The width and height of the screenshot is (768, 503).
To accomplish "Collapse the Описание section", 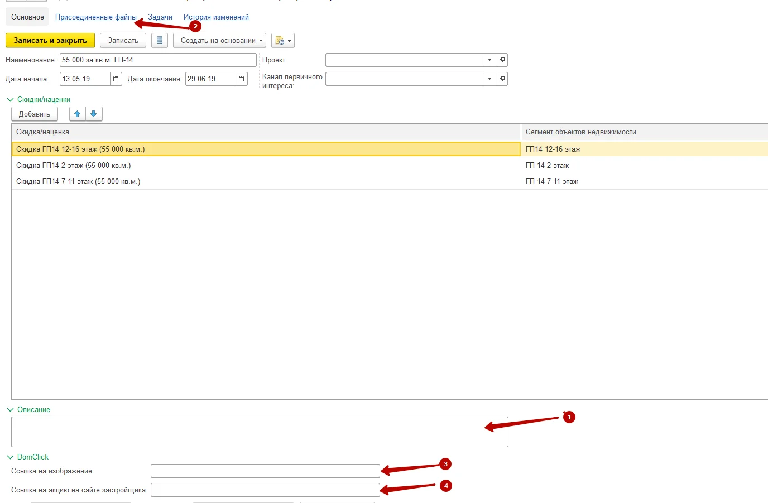I will click(x=9, y=410).
